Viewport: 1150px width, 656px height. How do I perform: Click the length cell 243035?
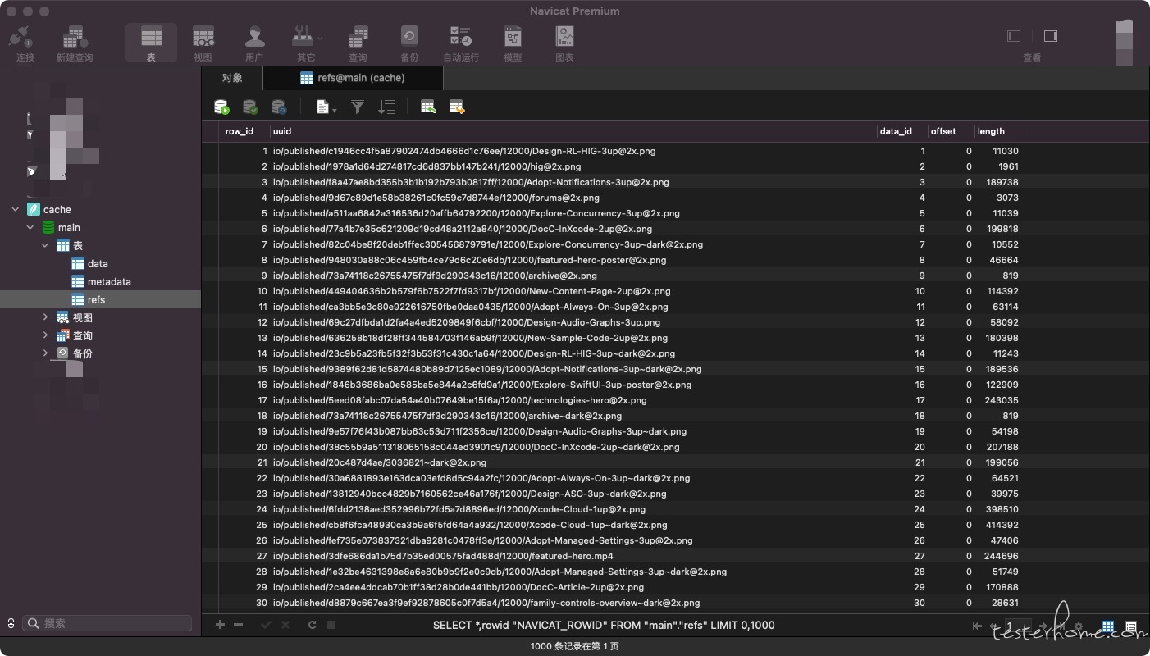pyautogui.click(x=999, y=400)
